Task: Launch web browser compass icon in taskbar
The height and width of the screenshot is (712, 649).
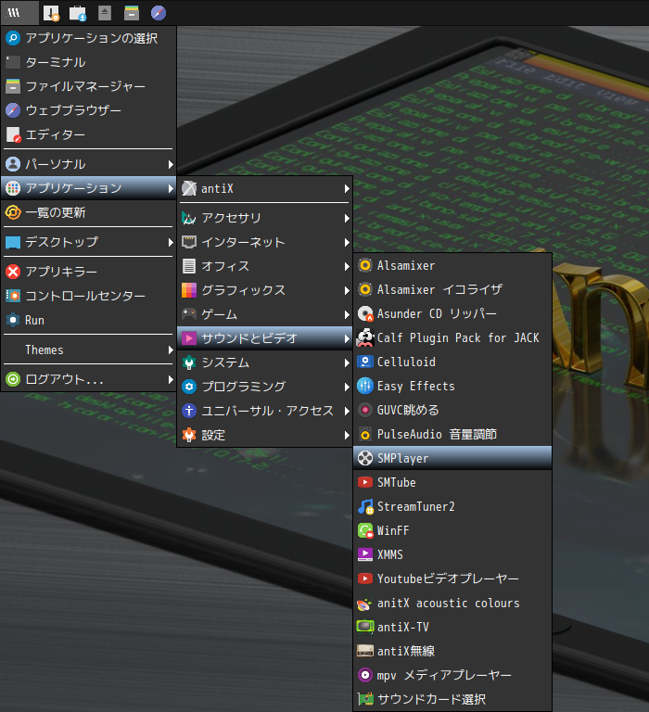Action: click(159, 13)
